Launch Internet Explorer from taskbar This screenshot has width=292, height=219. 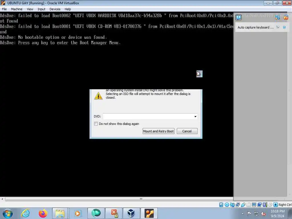[x=25, y=213]
